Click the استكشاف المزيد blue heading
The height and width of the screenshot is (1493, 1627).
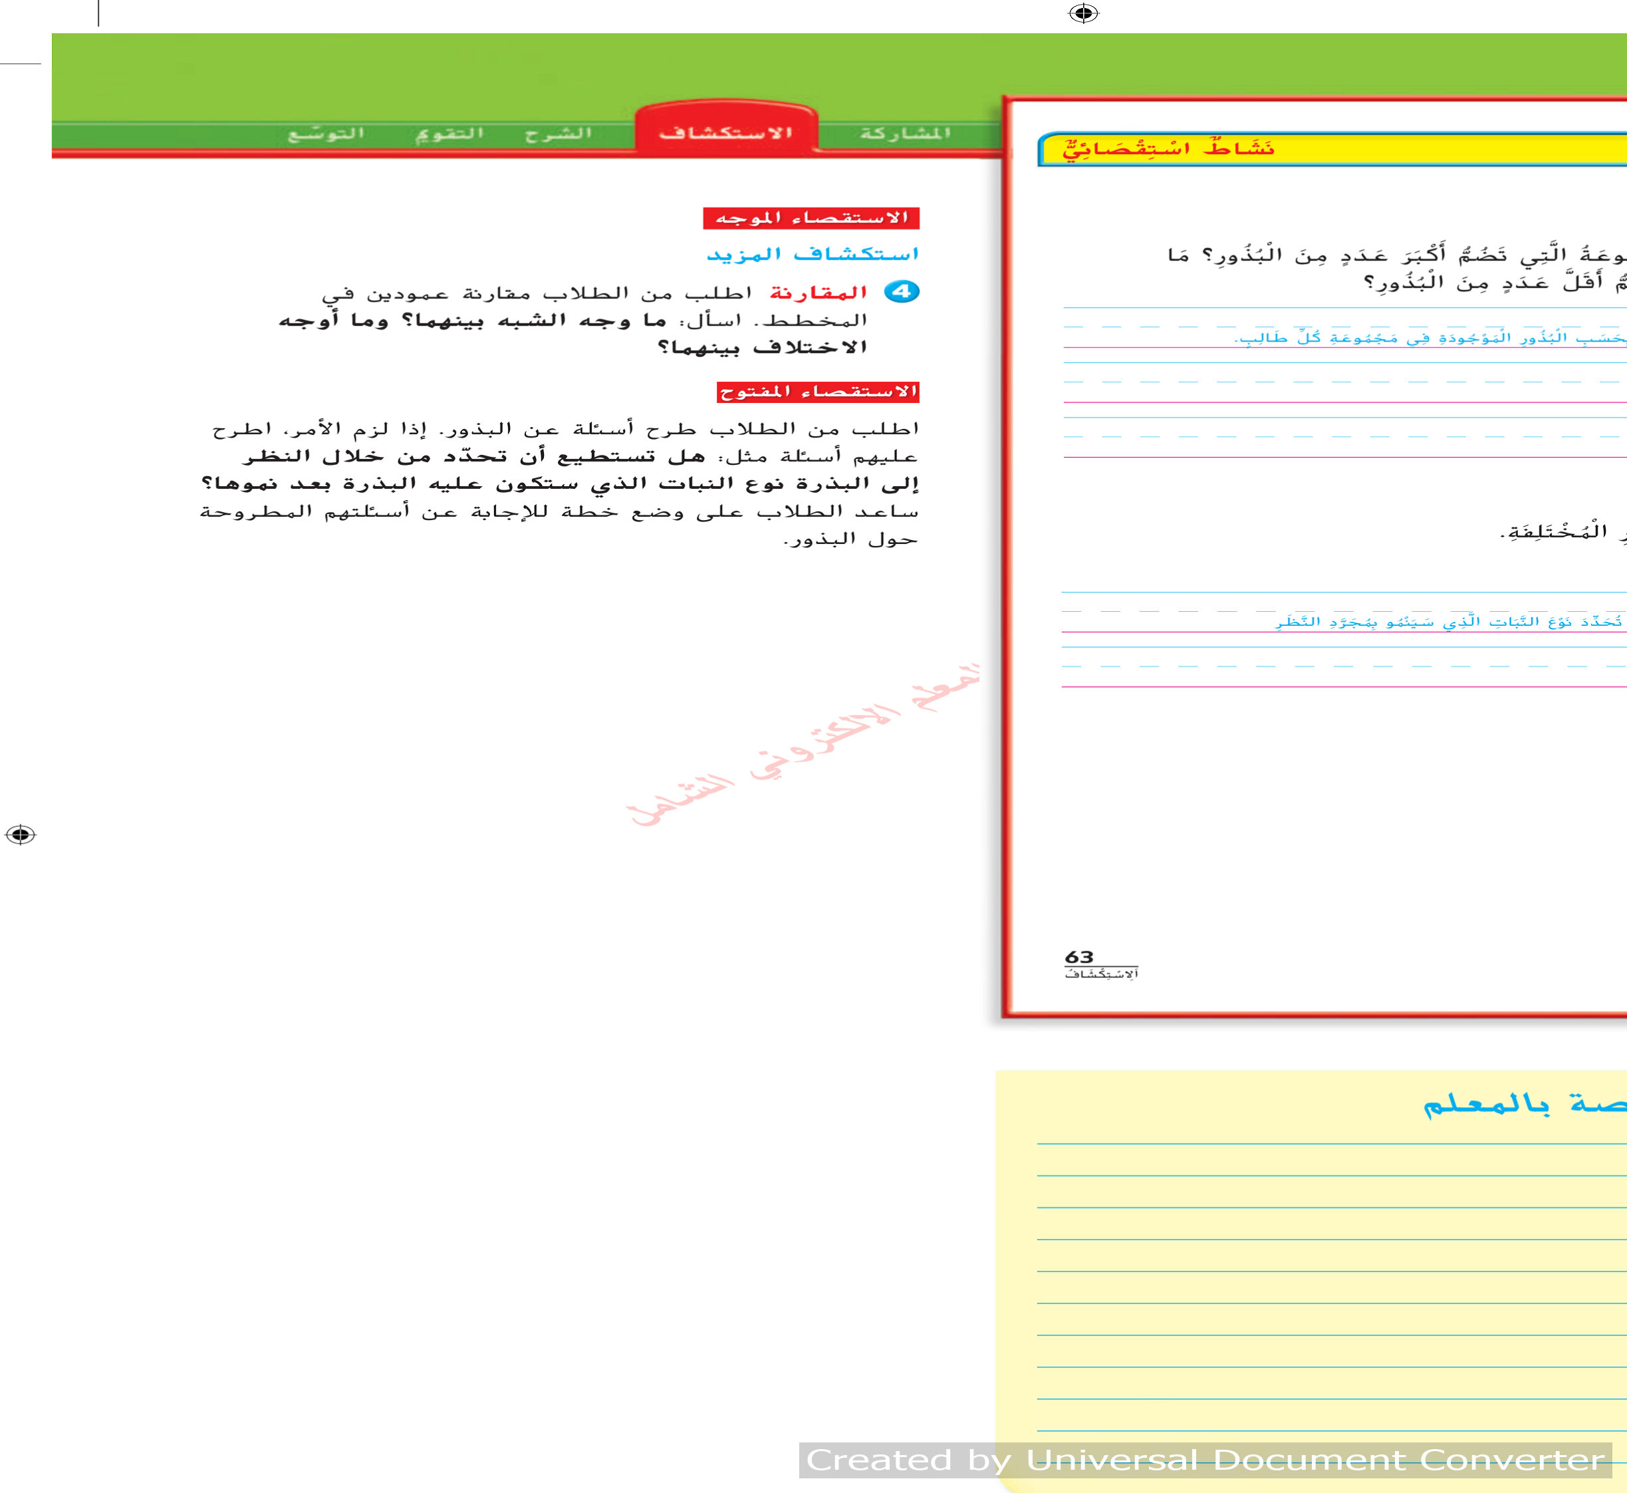point(813,253)
